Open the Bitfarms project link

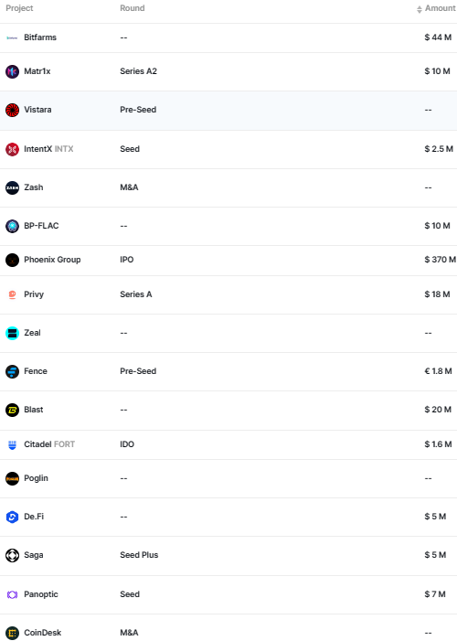(40, 37)
